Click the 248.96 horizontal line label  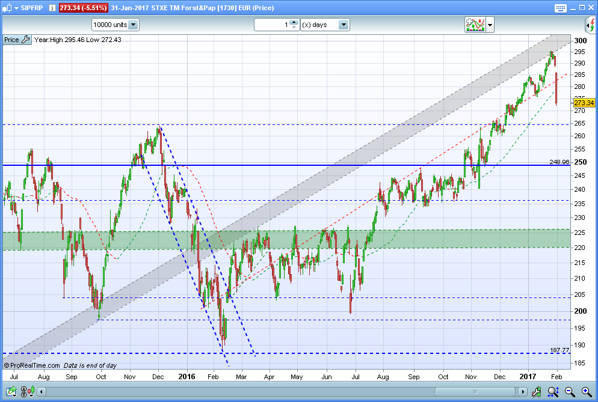559,162
